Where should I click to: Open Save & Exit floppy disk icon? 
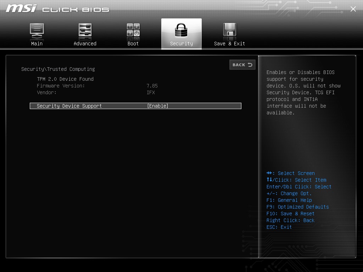[x=229, y=30]
